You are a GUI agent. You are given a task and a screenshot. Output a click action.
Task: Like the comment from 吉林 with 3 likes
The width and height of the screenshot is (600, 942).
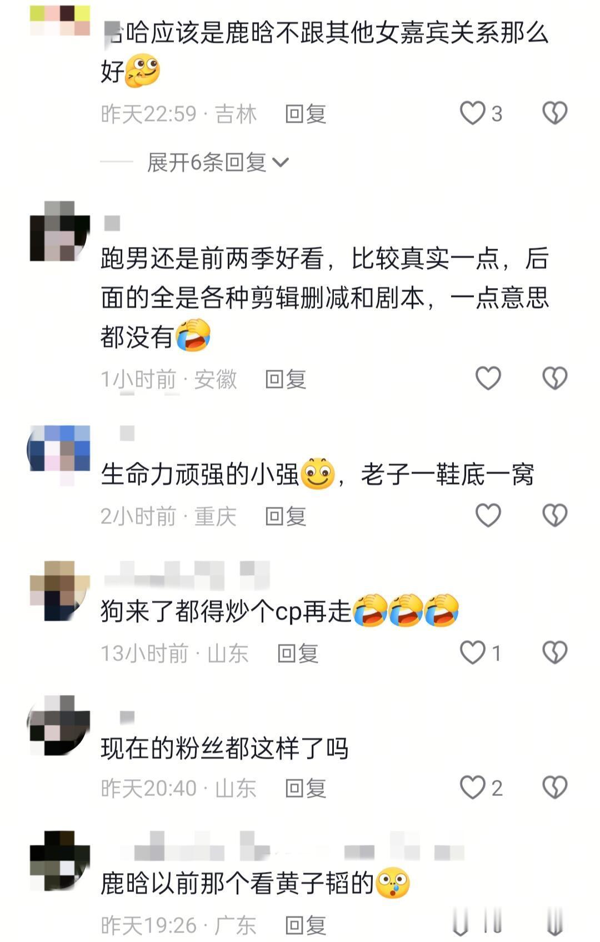point(473,113)
